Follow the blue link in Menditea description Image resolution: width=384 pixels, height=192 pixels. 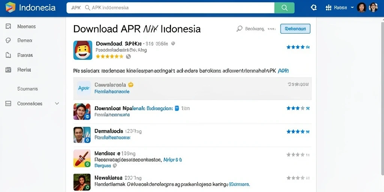[x=172, y=160]
